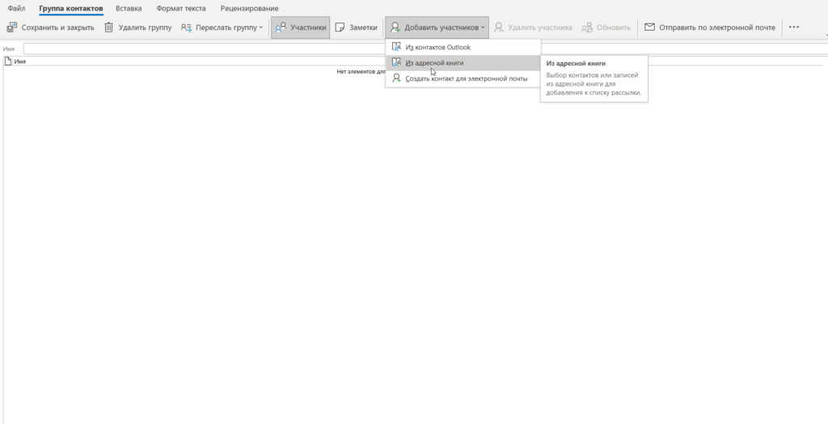Toggle the Участники view button
The height and width of the screenshot is (424, 828).
pyautogui.click(x=301, y=27)
